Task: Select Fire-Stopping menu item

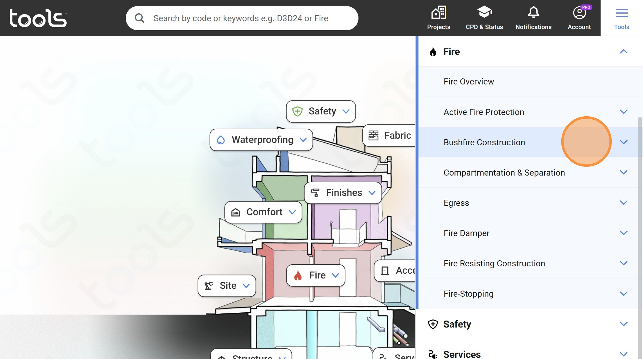Action: pos(468,294)
